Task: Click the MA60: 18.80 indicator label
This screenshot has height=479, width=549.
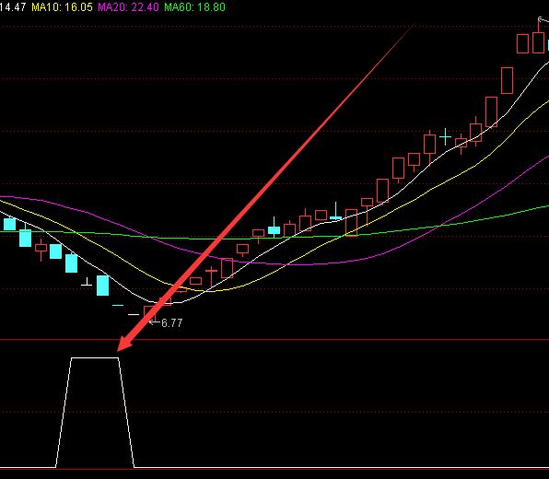Action: coord(194,7)
